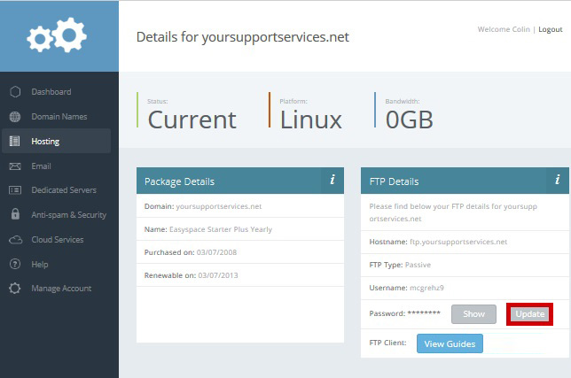Viewport: 571px width, 378px height.
Task: Click the Cloud Services cloud icon
Action: pyautogui.click(x=15, y=240)
